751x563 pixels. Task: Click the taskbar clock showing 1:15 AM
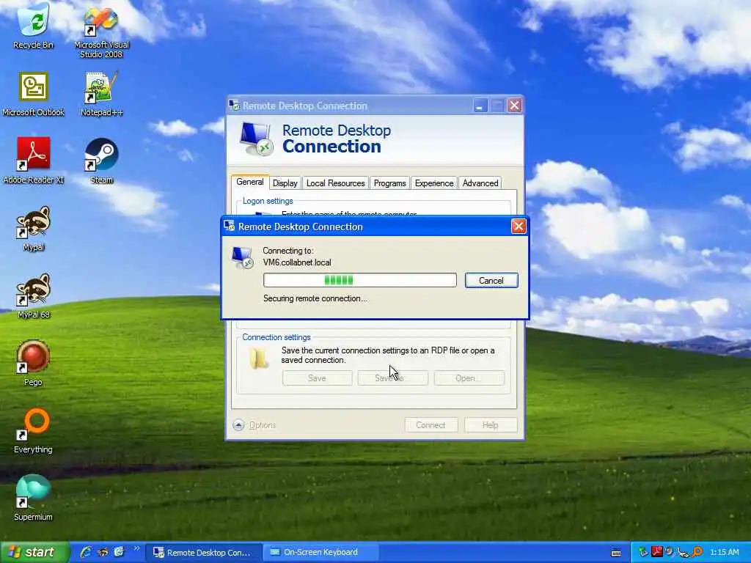[725, 552]
